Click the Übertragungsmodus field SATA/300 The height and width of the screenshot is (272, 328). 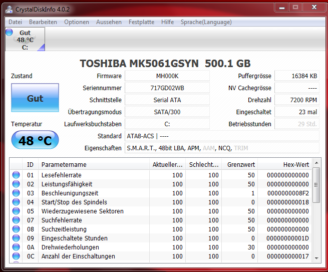pos(167,112)
